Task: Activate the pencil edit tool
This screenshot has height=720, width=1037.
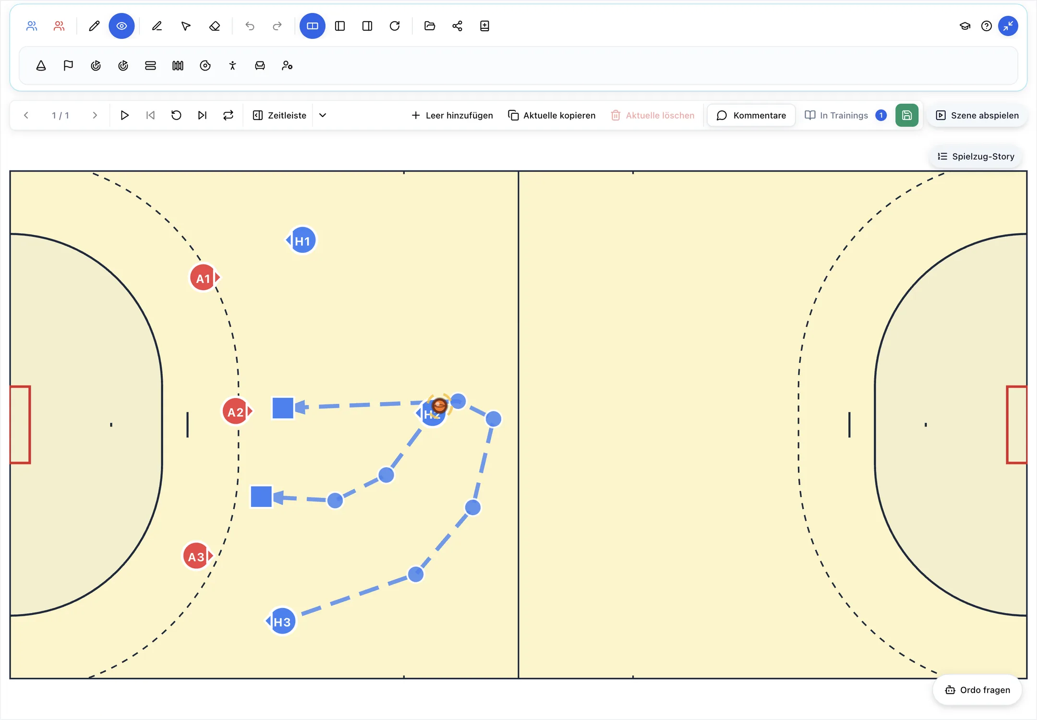Action: click(x=94, y=26)
